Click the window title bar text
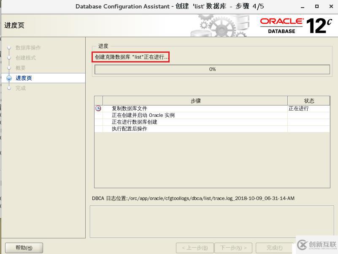This screenshot has height=254, width=338. click(170, 6)
